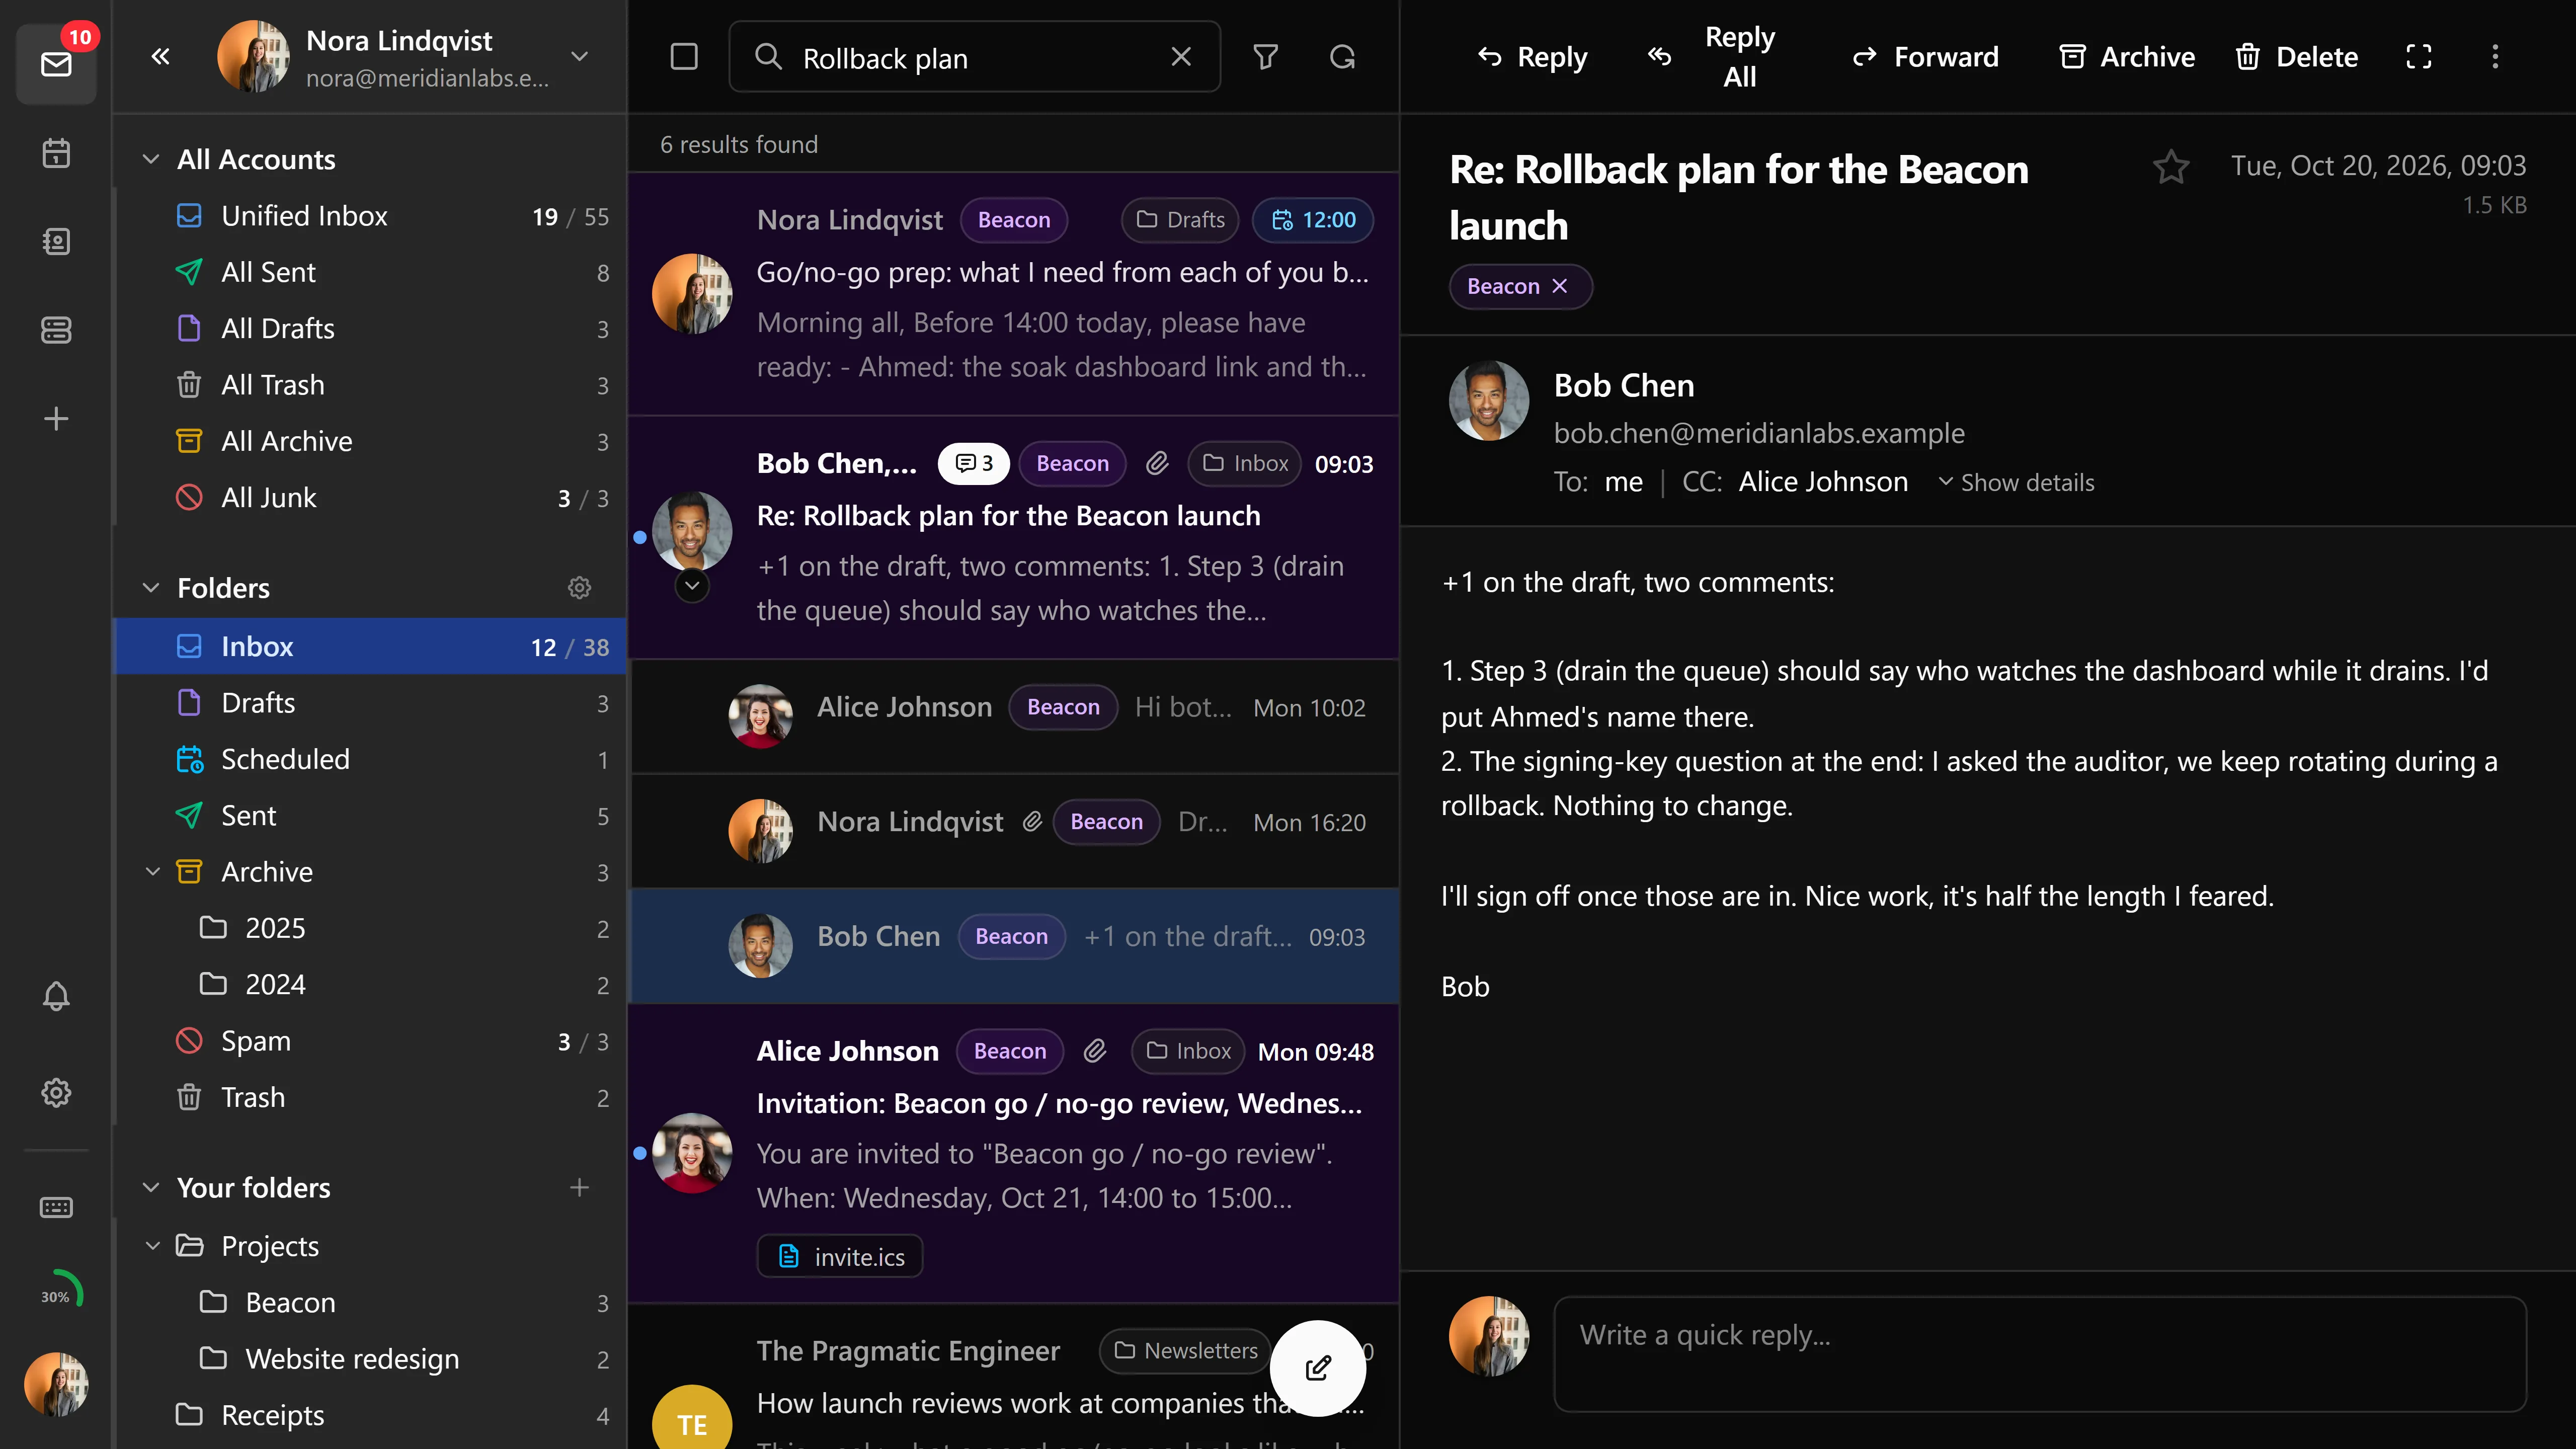Collapse sidebar with double-chevron icon
This screenshot has width=2576, height=1449.
tap(160, 57)
